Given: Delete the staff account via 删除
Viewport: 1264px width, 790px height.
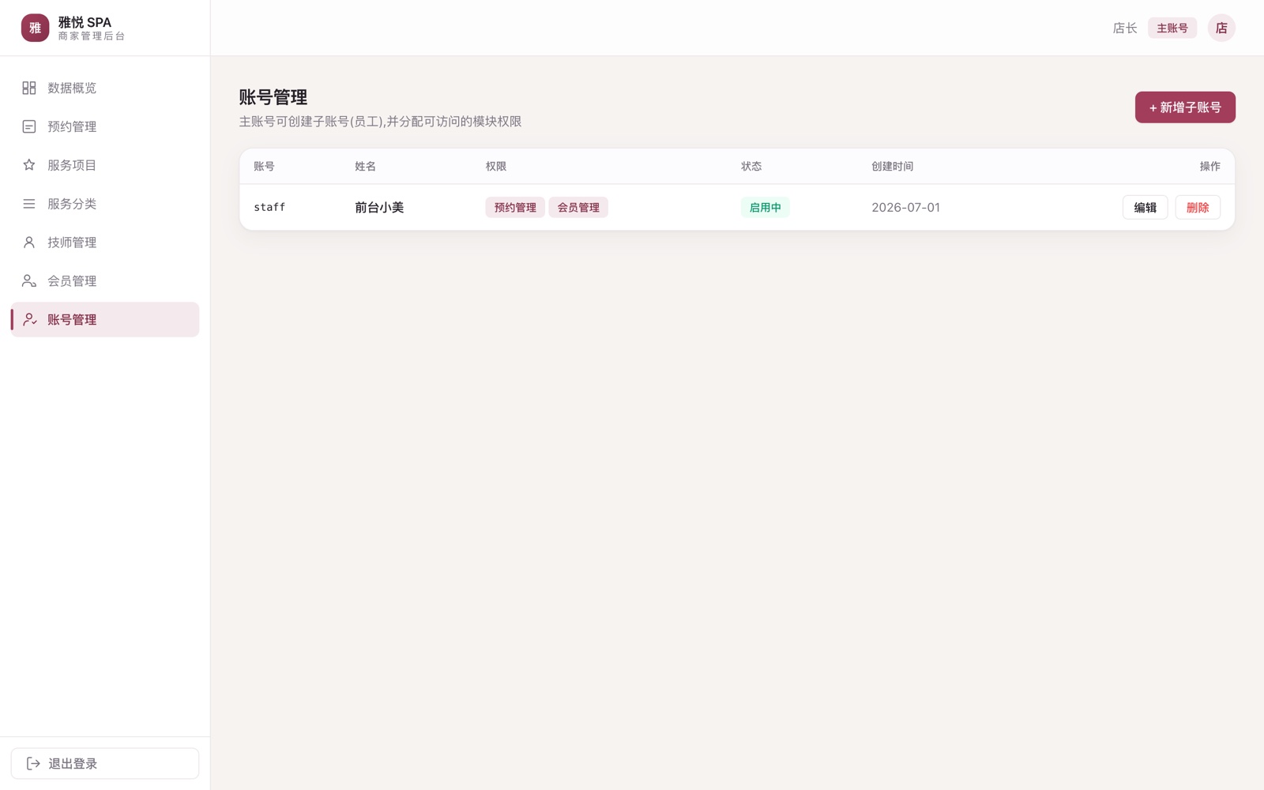Looking at the screenshot, I should pos(1198,207).
